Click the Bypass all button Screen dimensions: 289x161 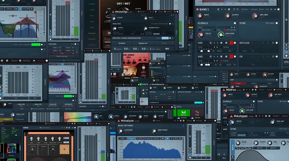(x=143, y=43)
